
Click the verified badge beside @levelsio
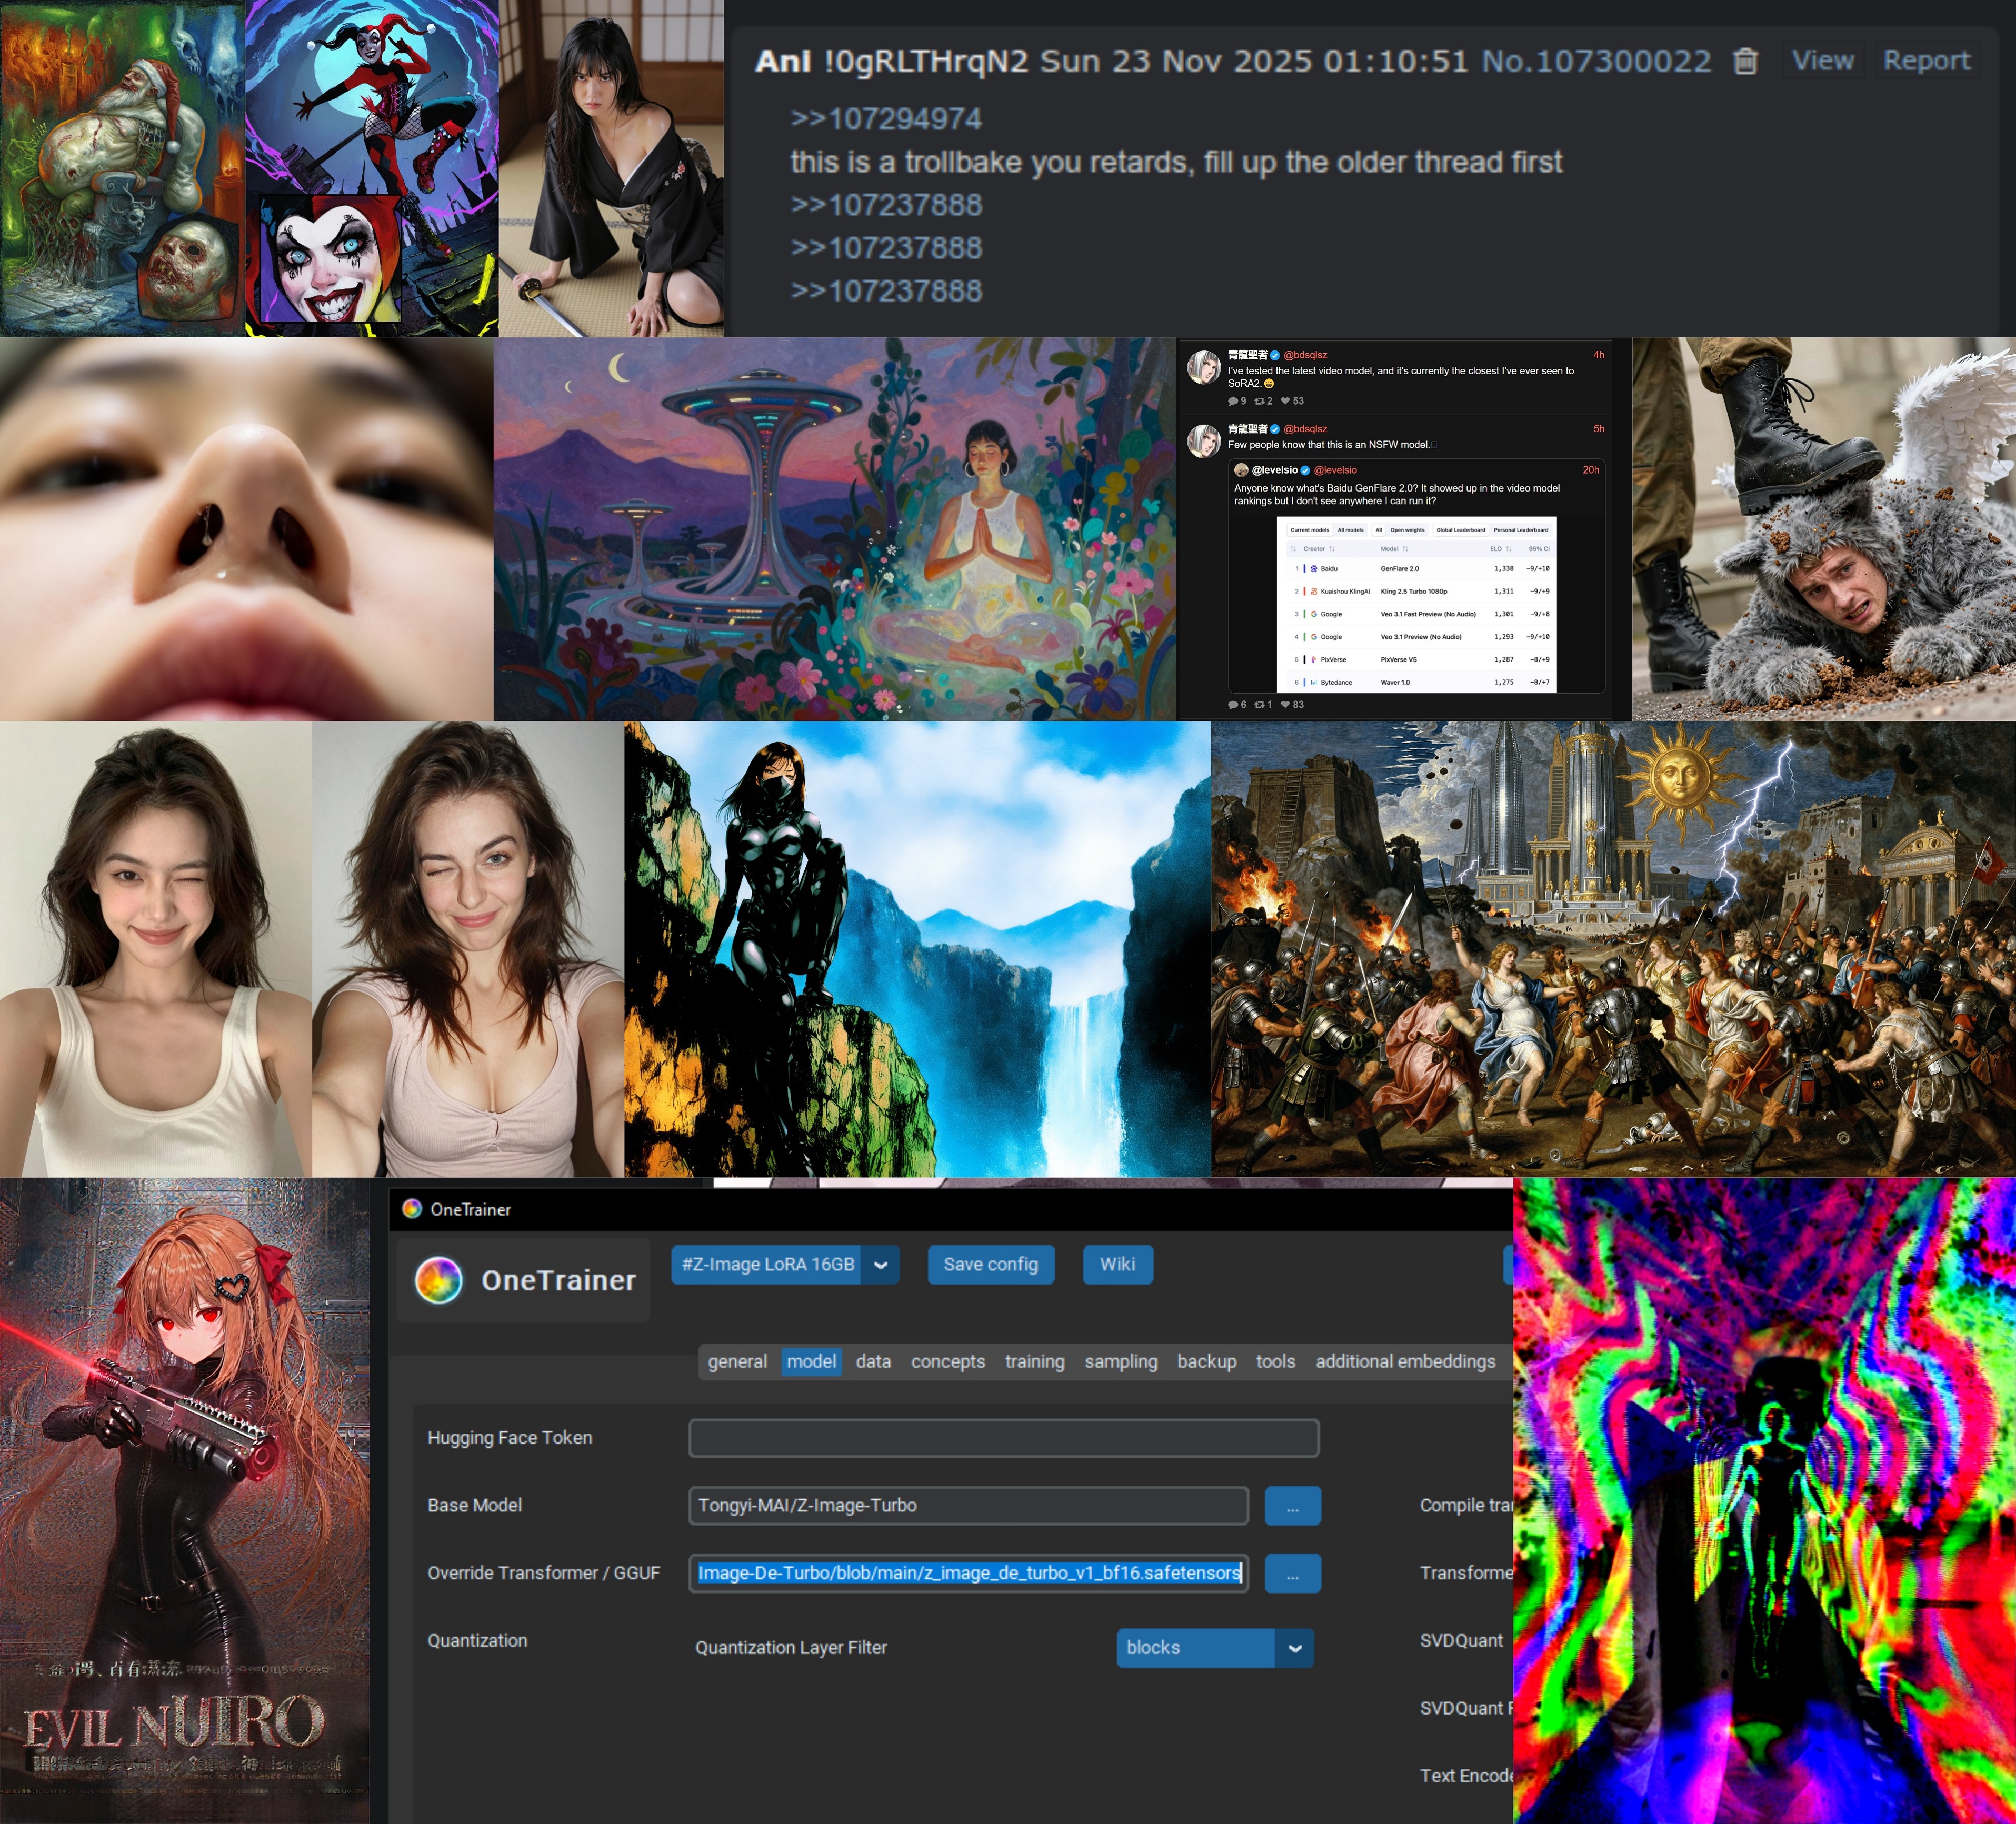[x=1305, y=470]
